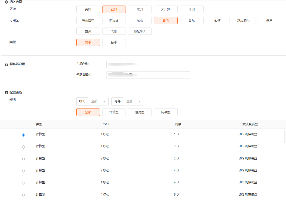Select the 东京 availability zone
The width and height of the screenshot is (286, 202).
140,21
